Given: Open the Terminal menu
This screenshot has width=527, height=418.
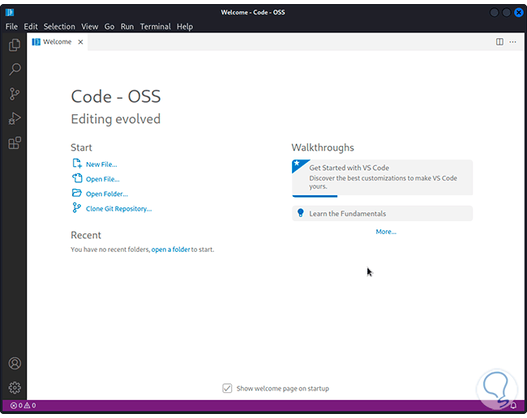Looking at the screenshot, I should pos(155,27).
